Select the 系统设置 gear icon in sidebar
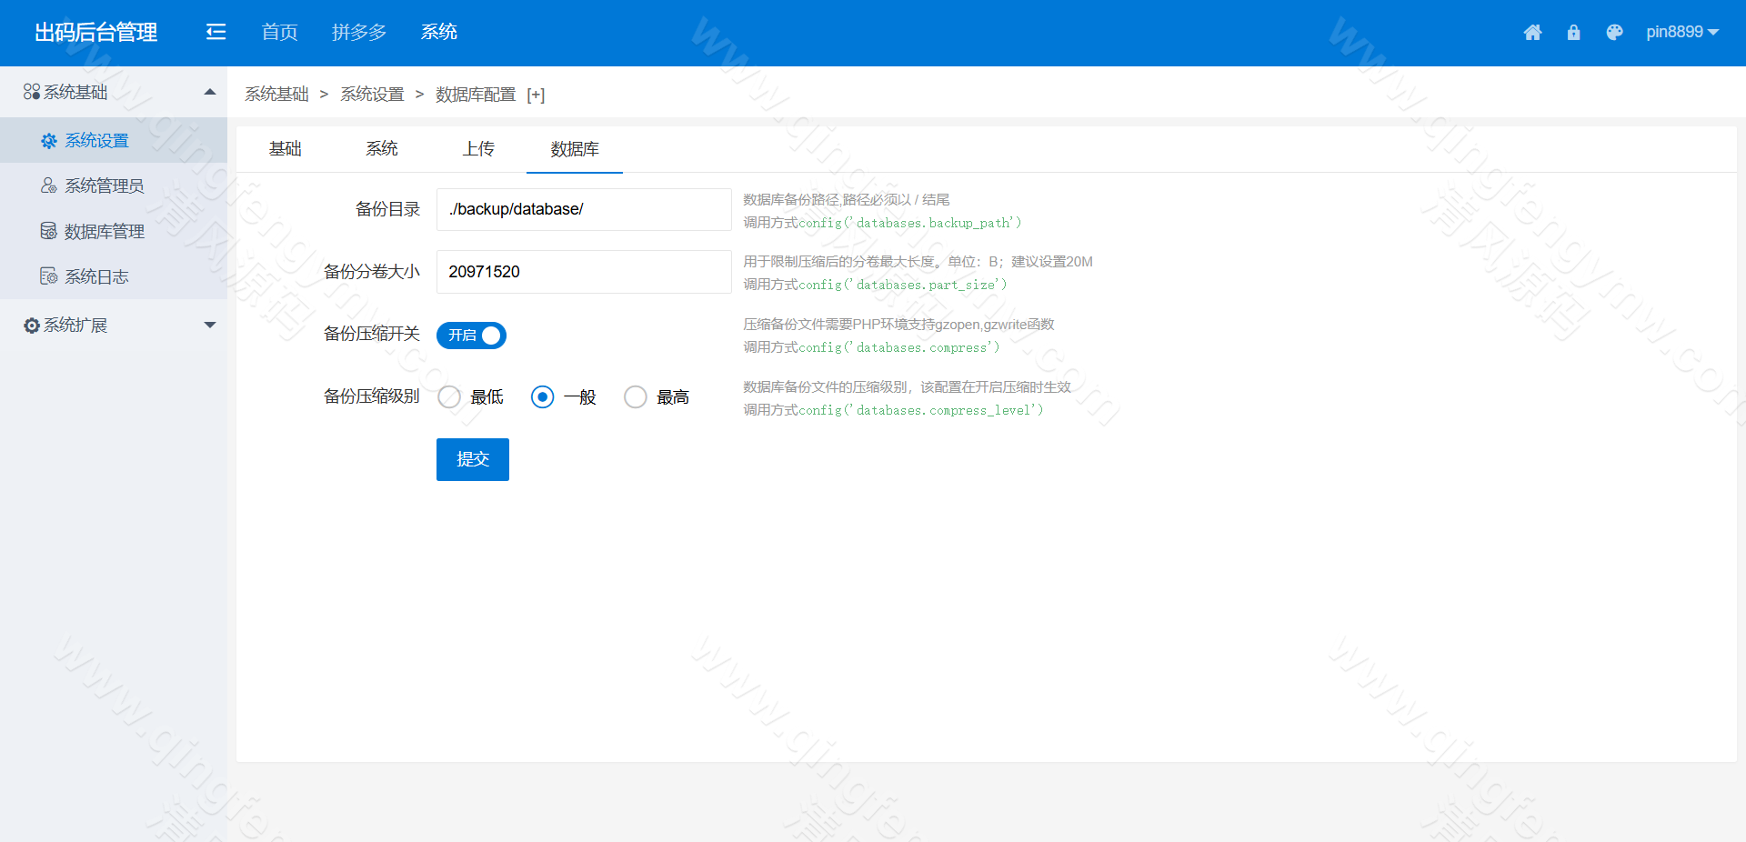Viewport: 1746px width, 842px height. tap(48, 140)
